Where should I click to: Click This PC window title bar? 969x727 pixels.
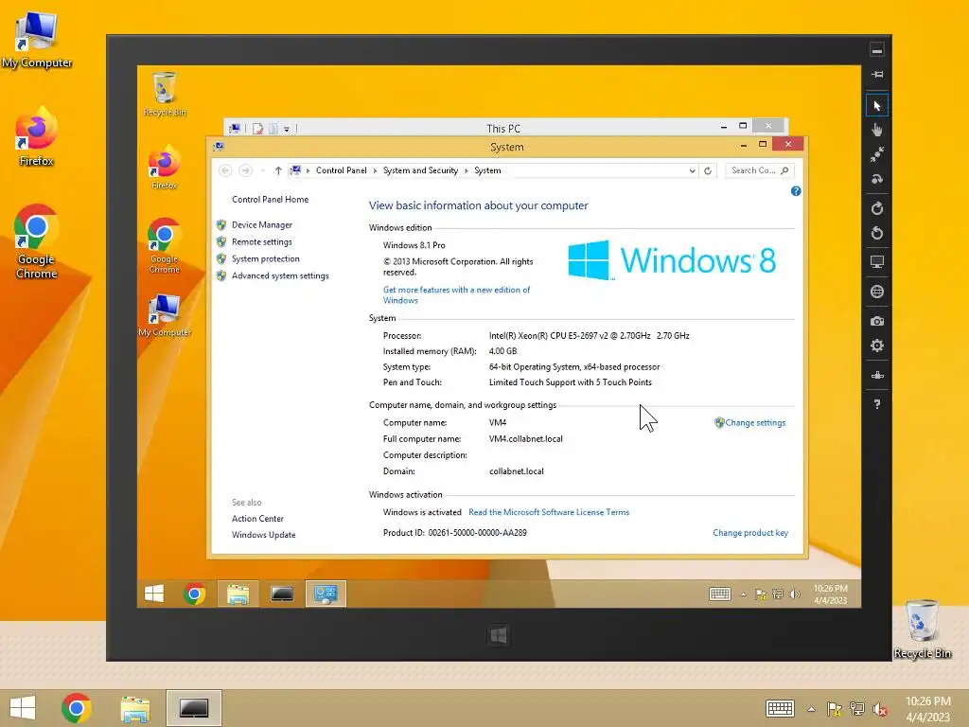503,129
